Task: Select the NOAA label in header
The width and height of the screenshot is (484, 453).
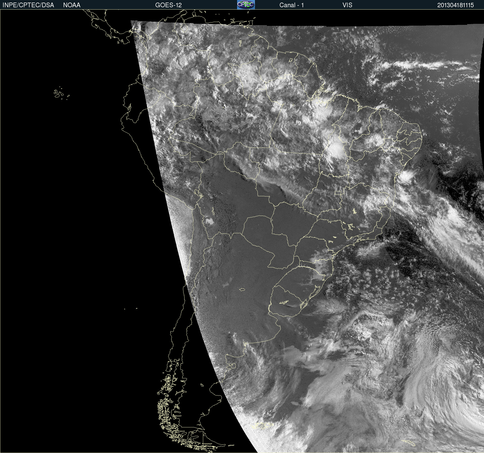Action: 72,5
